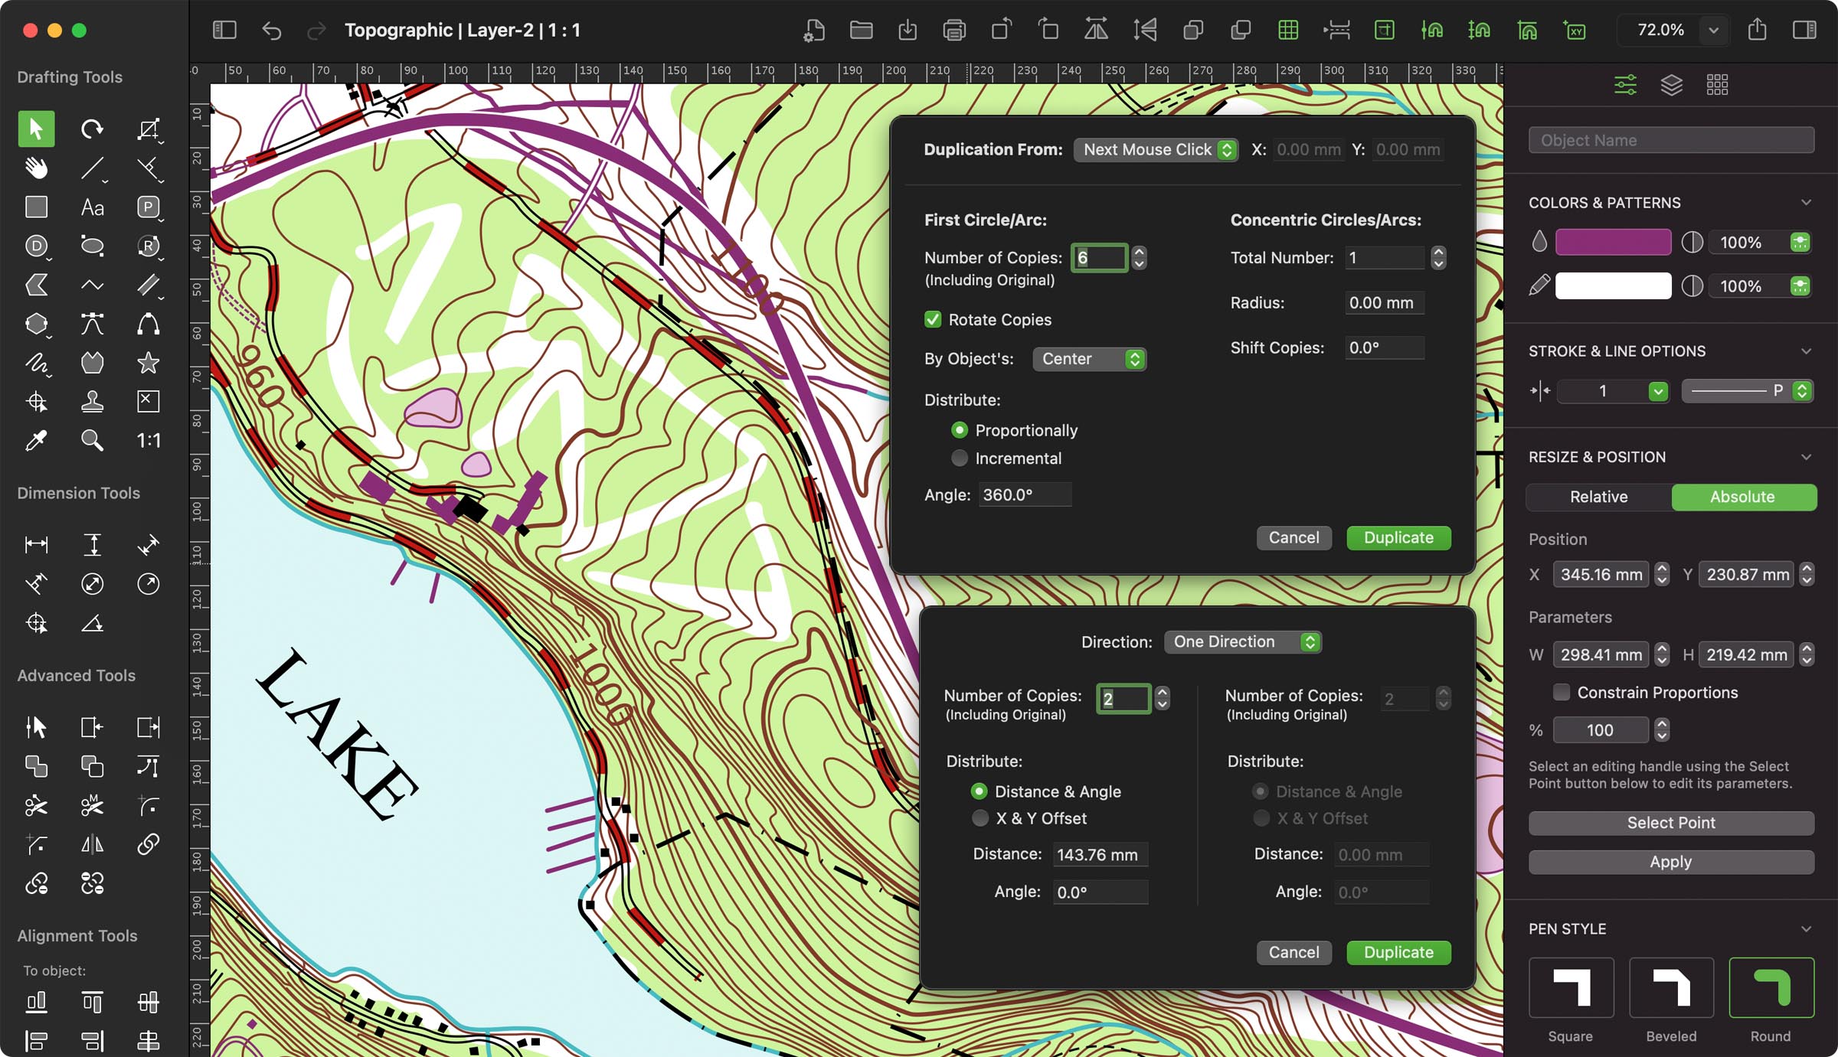
Task: Select the Text tool in Drafting Tools
Action: point(92,207)
